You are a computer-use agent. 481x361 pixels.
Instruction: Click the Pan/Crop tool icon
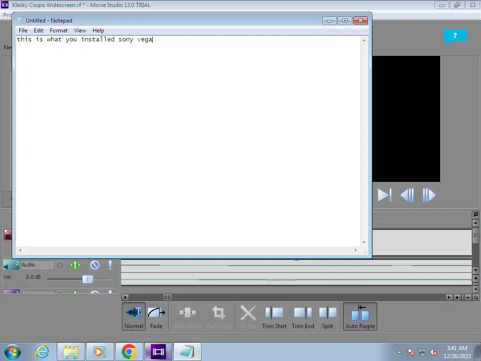pos(218,313)
